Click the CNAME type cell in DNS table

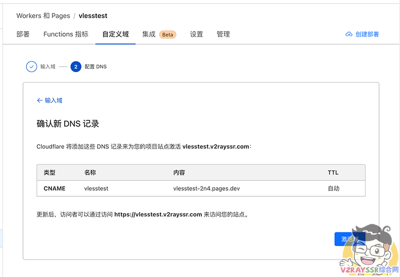point(54,189)
